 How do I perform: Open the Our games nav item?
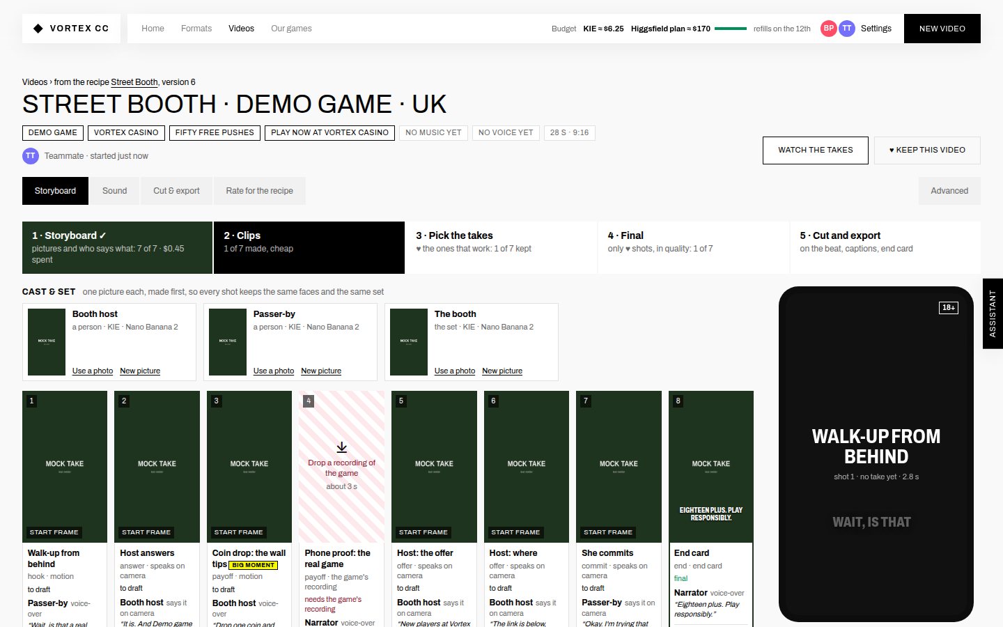[x=291, y=29]
